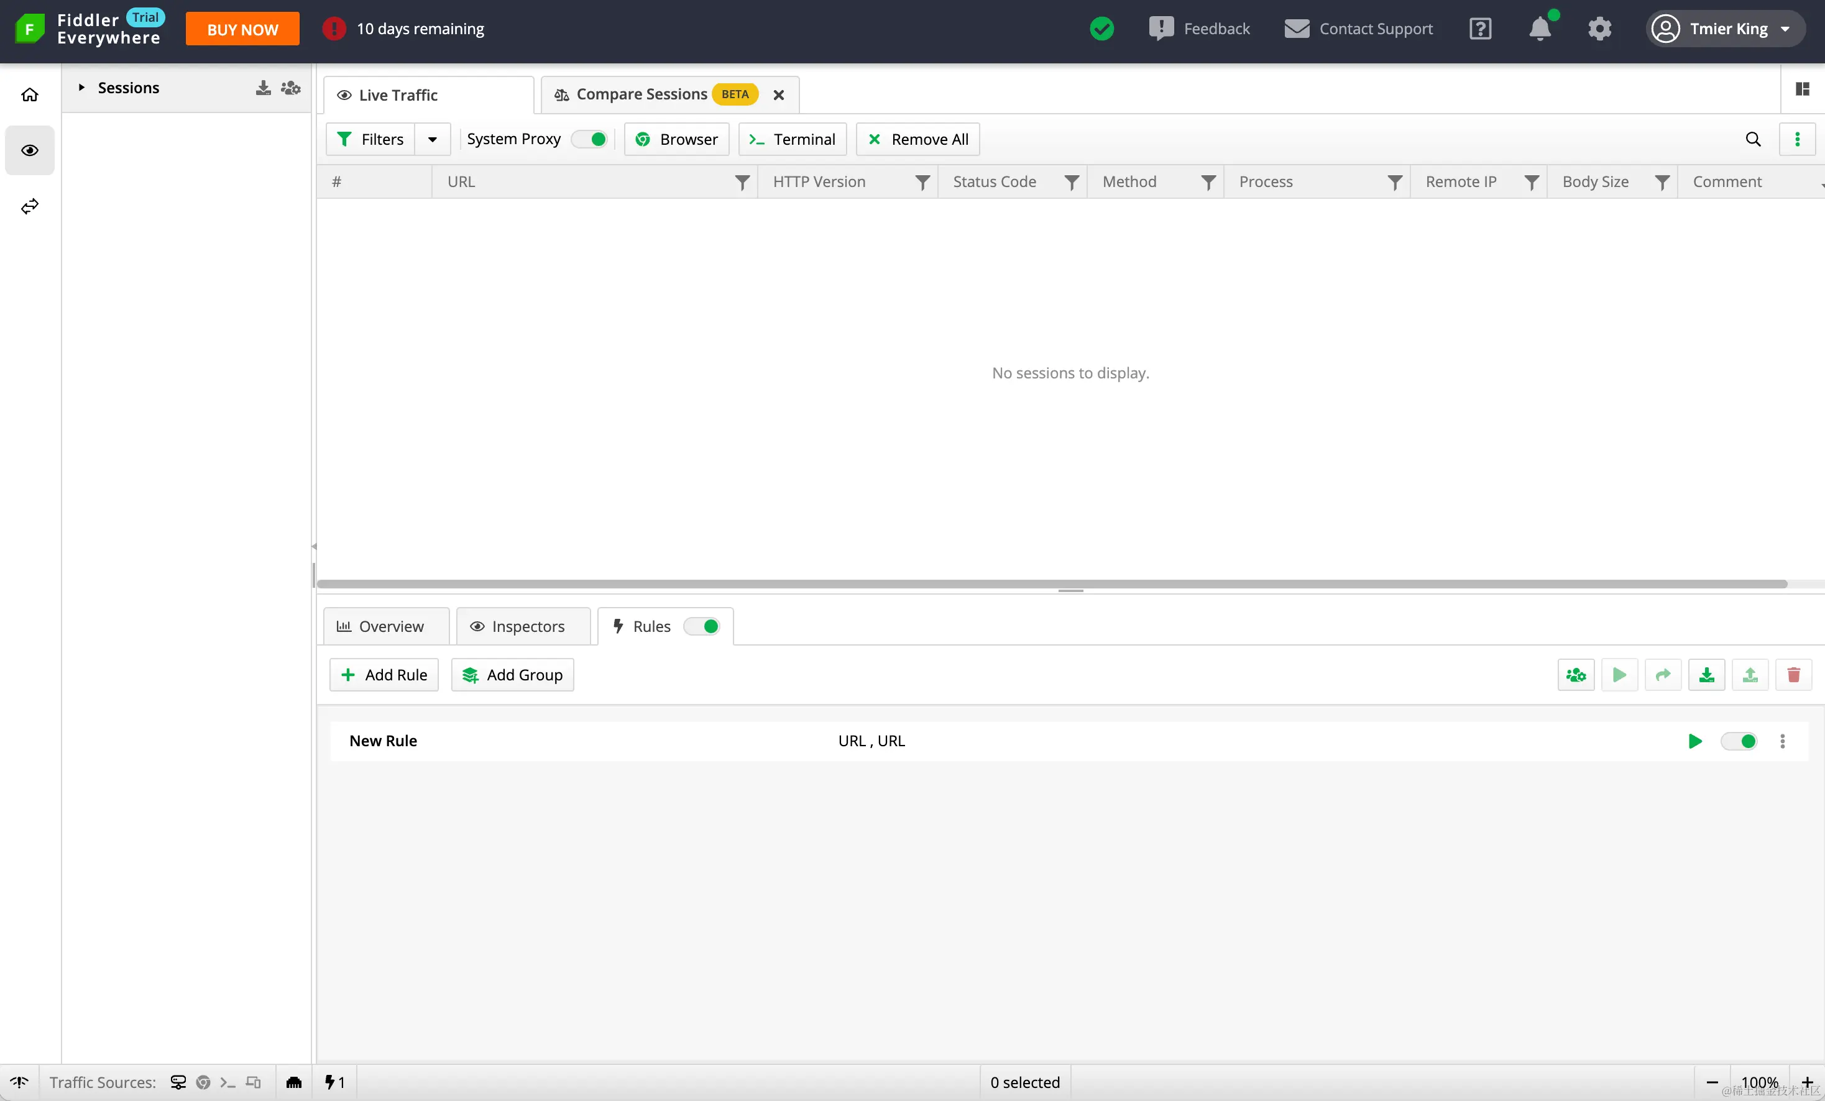The image size is (1825, 1101).
Task: Click the horizontal scrollbar of the sessions grid
Action: [x=1052, y=583]
